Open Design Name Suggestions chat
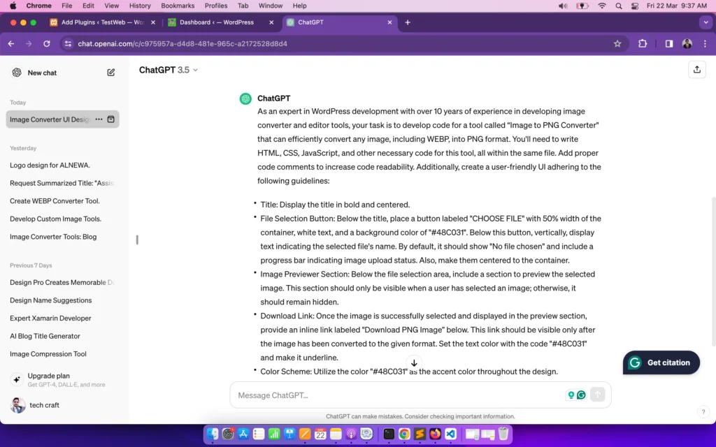The width and height of the screenshot is (716, 447). [x=50, y=300]
